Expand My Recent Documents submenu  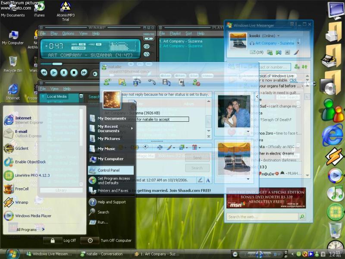coord(111,128)
